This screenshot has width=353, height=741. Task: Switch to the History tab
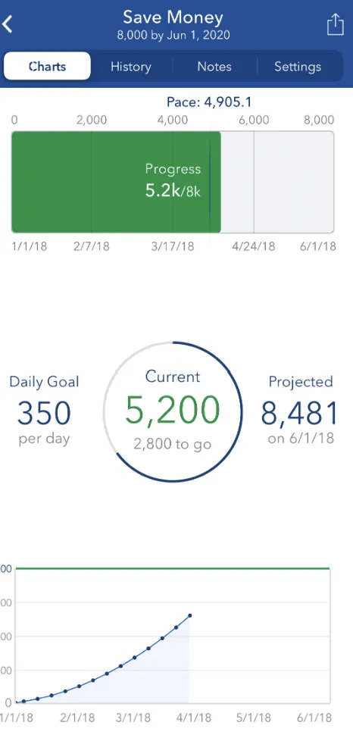click(131, 67)
